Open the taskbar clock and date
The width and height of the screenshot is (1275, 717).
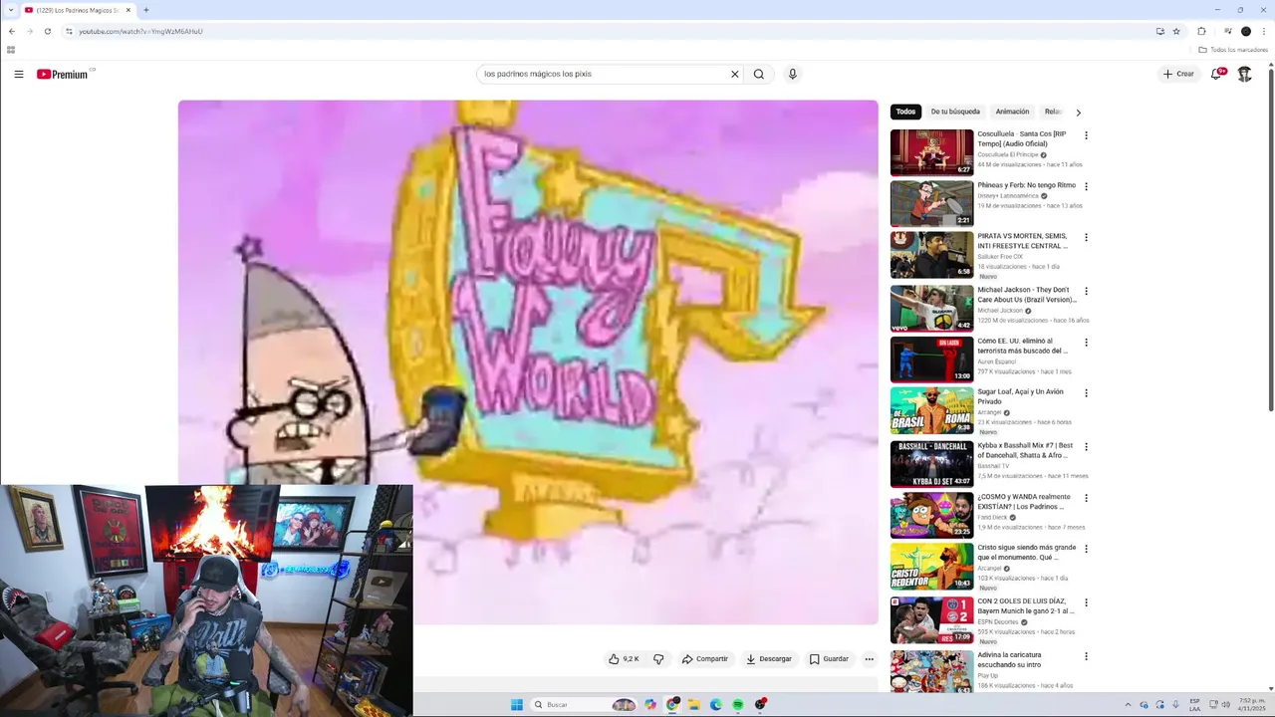pos(1251,704)
